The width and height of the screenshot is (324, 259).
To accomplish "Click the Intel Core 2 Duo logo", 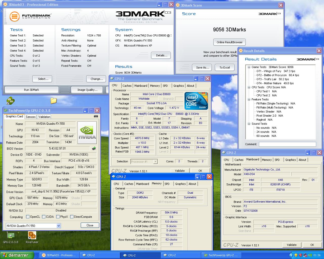I will tap(196, 100).
